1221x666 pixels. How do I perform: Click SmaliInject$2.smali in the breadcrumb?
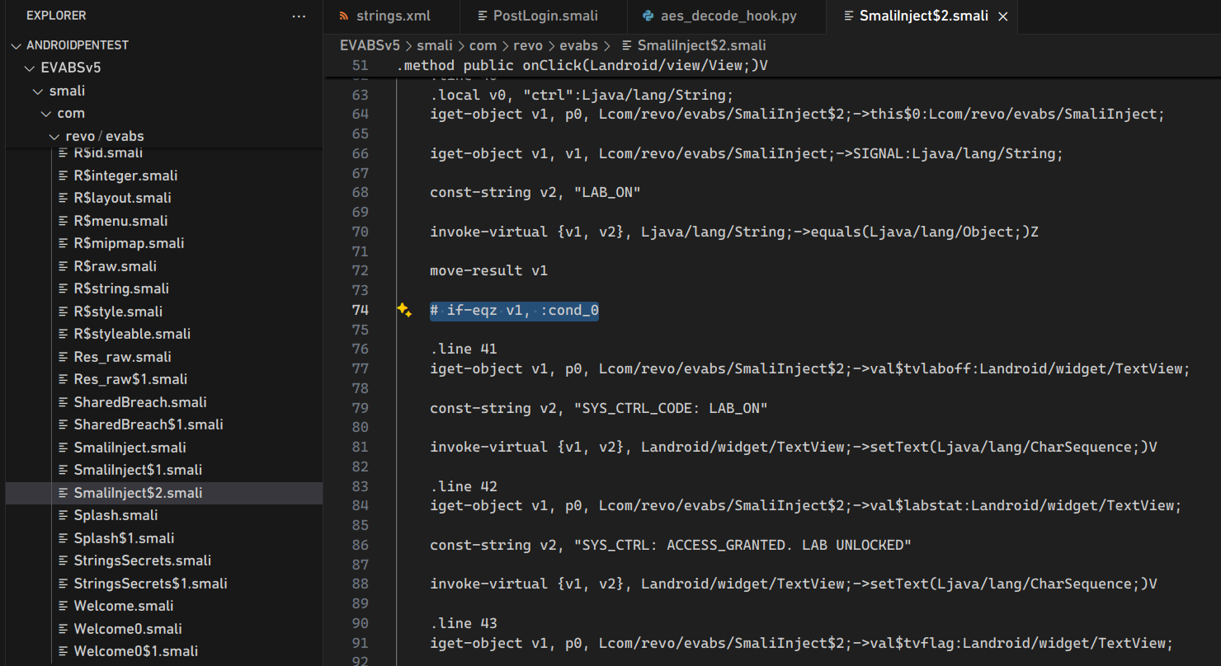pos(701,45)
